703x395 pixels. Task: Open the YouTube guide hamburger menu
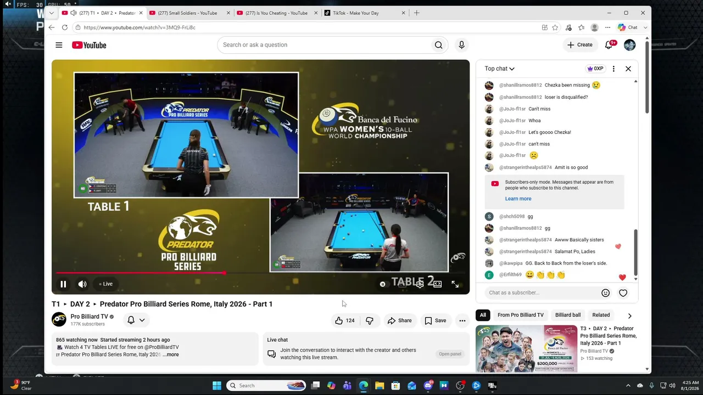coord(59,45)
